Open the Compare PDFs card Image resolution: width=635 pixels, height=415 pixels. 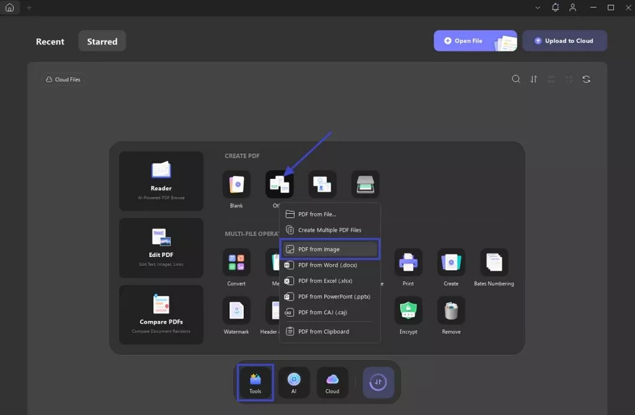pos(161,315)
